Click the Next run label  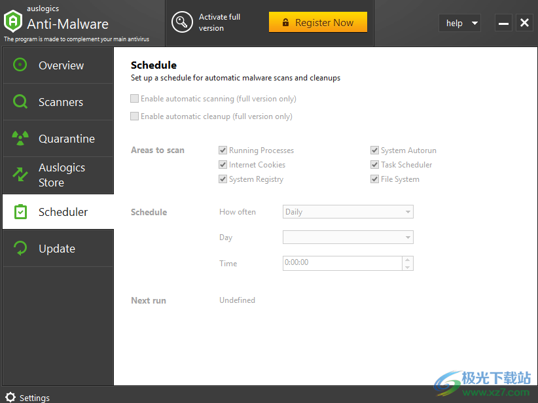(x=149, y=300)
